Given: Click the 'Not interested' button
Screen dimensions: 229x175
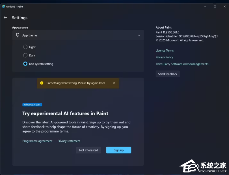Looking at the screenshot, I should [x=88, y=150].
